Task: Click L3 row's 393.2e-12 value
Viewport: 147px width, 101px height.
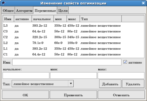Action: point(40,26)
